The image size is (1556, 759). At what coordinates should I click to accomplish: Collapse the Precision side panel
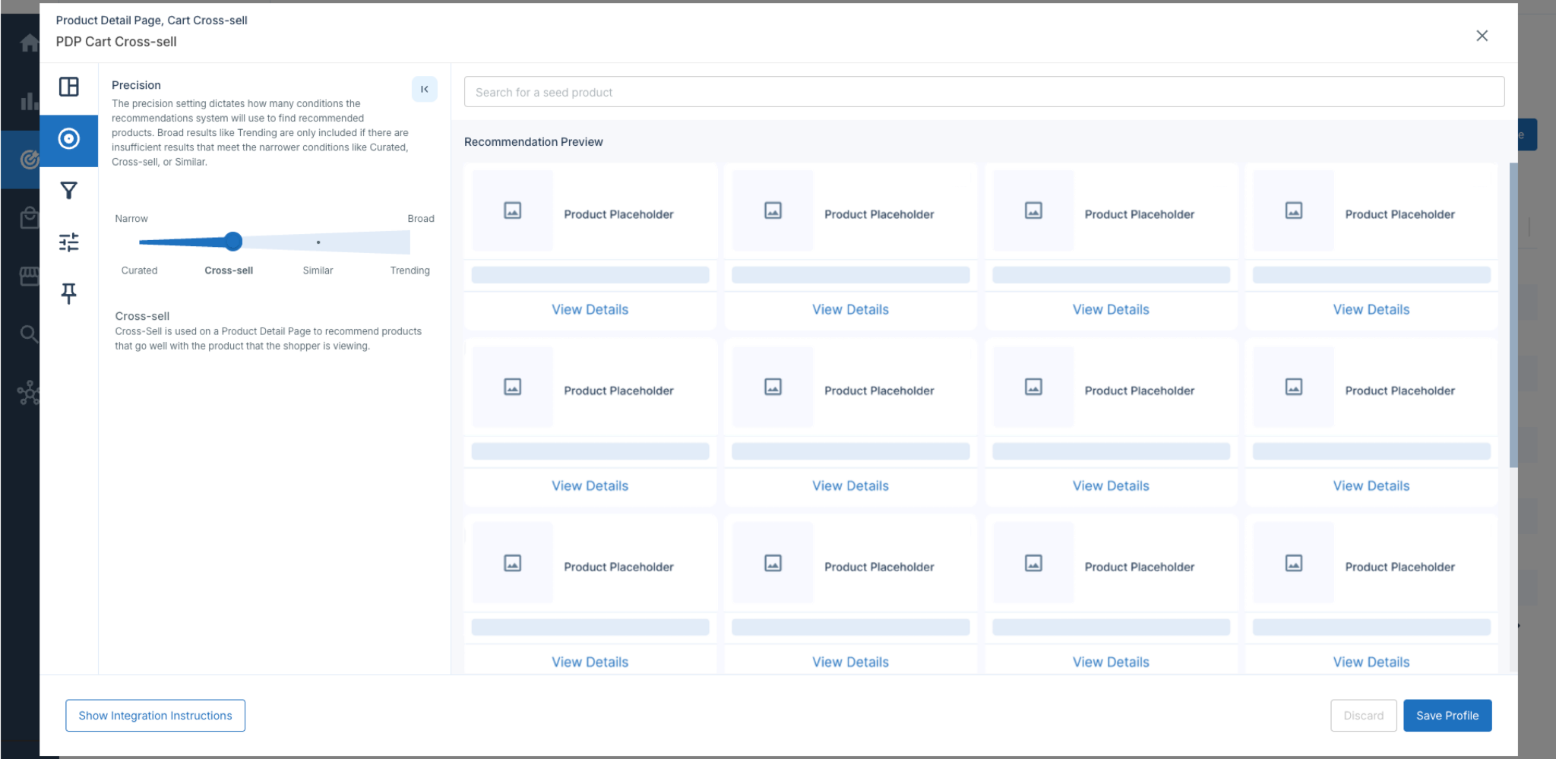click(425, 90)
